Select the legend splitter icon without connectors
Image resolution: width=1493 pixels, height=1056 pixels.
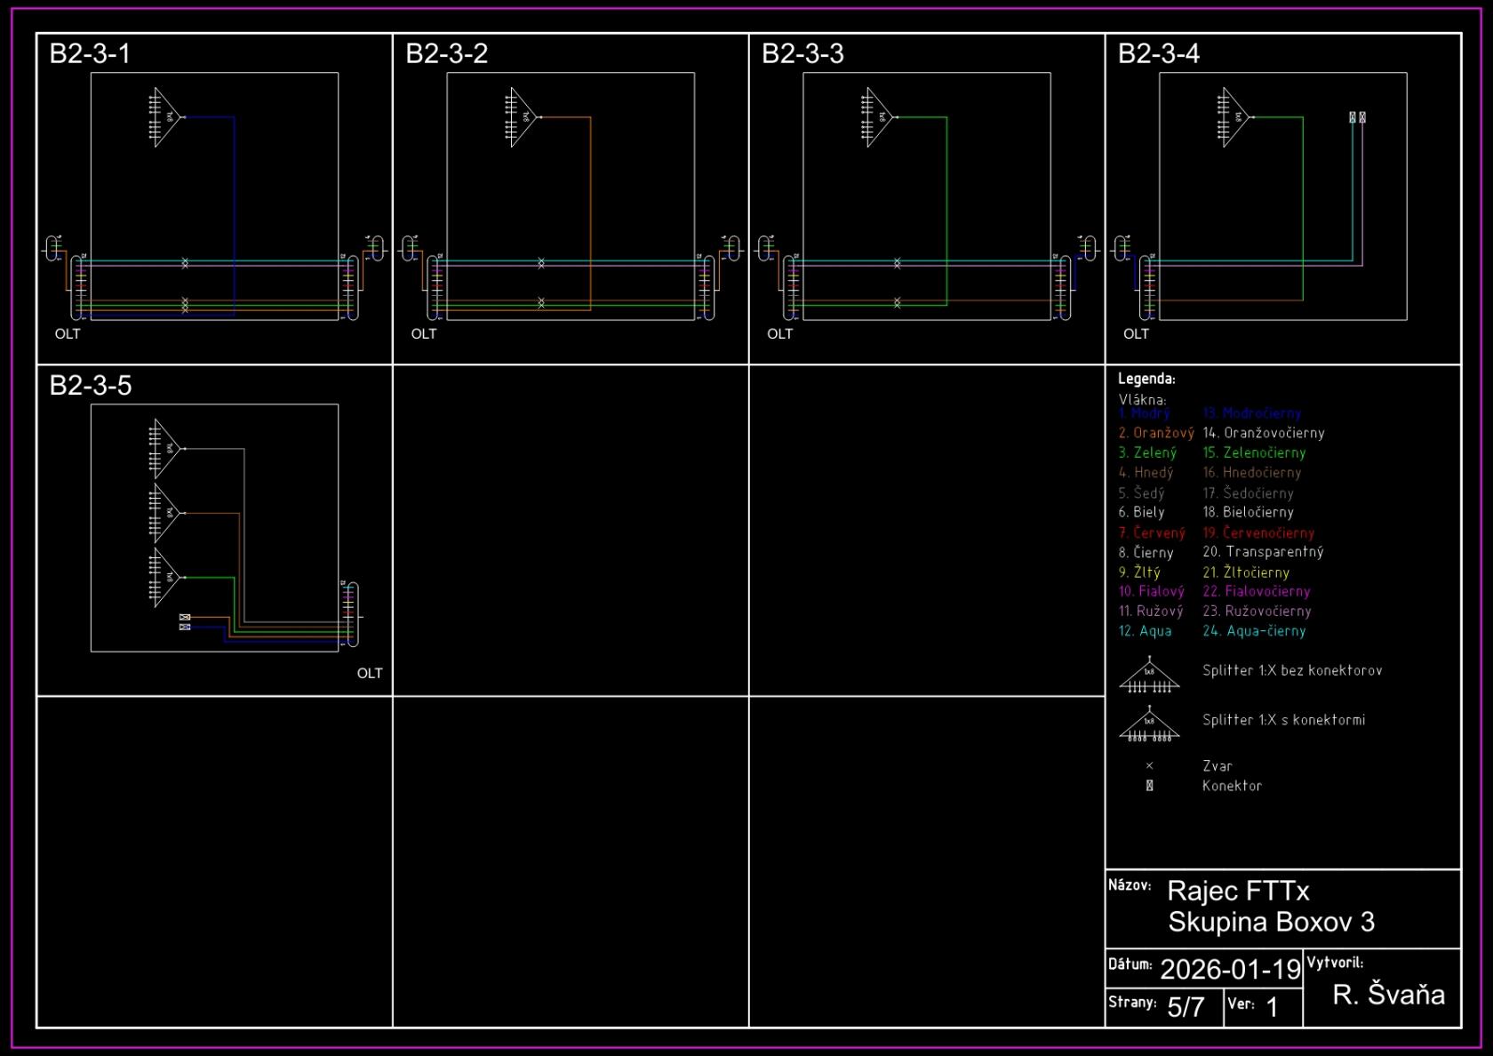1149,676
